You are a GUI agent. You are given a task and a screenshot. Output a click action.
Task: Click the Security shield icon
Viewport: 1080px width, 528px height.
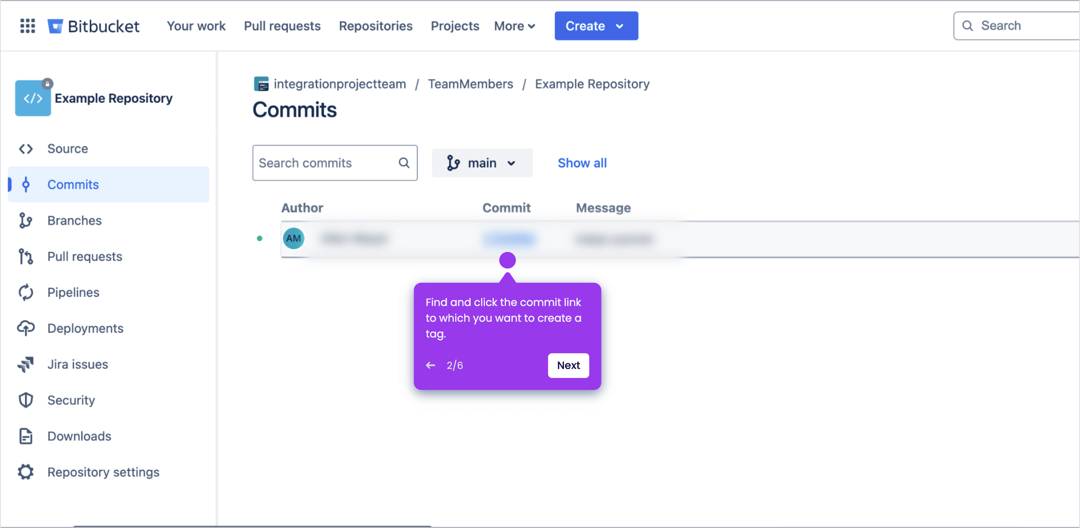click(25, 400)
